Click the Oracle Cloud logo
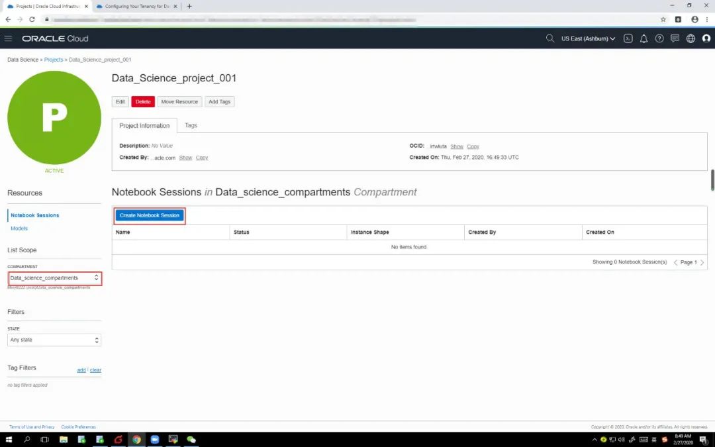 pos(55,39)
